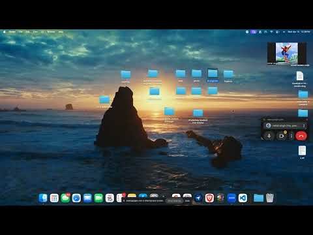Toggle screen presenting button in Meet controls
Screen dimensions: 313x235
point(282,136)
